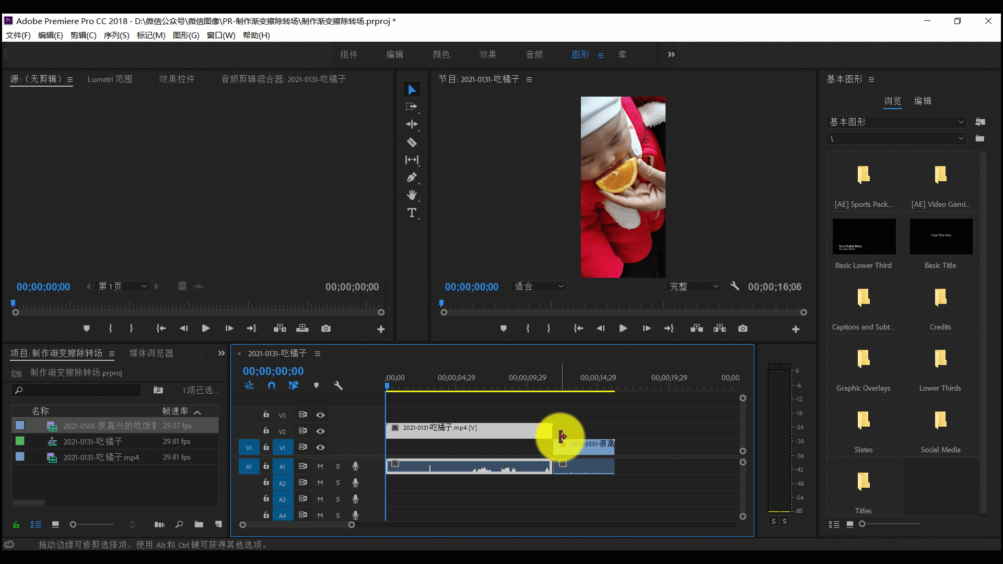1003x564 pixels.
Task: Switch to 编辑 in Essential Graphics
Action: click(x=923, y=101)
